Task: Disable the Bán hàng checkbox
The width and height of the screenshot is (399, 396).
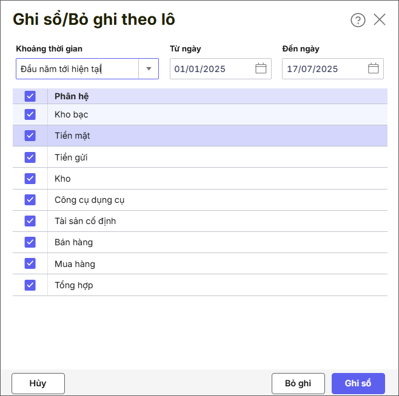Action: click(30, 242)
